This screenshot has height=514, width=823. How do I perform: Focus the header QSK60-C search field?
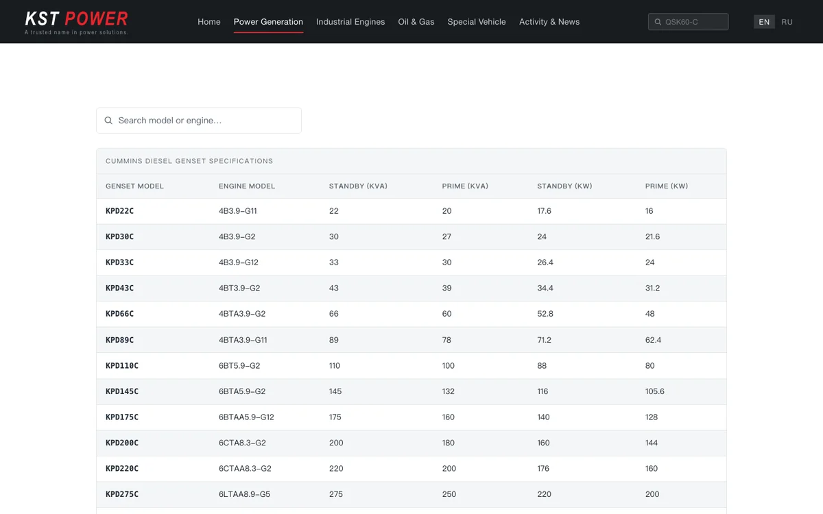coord(688,22)
